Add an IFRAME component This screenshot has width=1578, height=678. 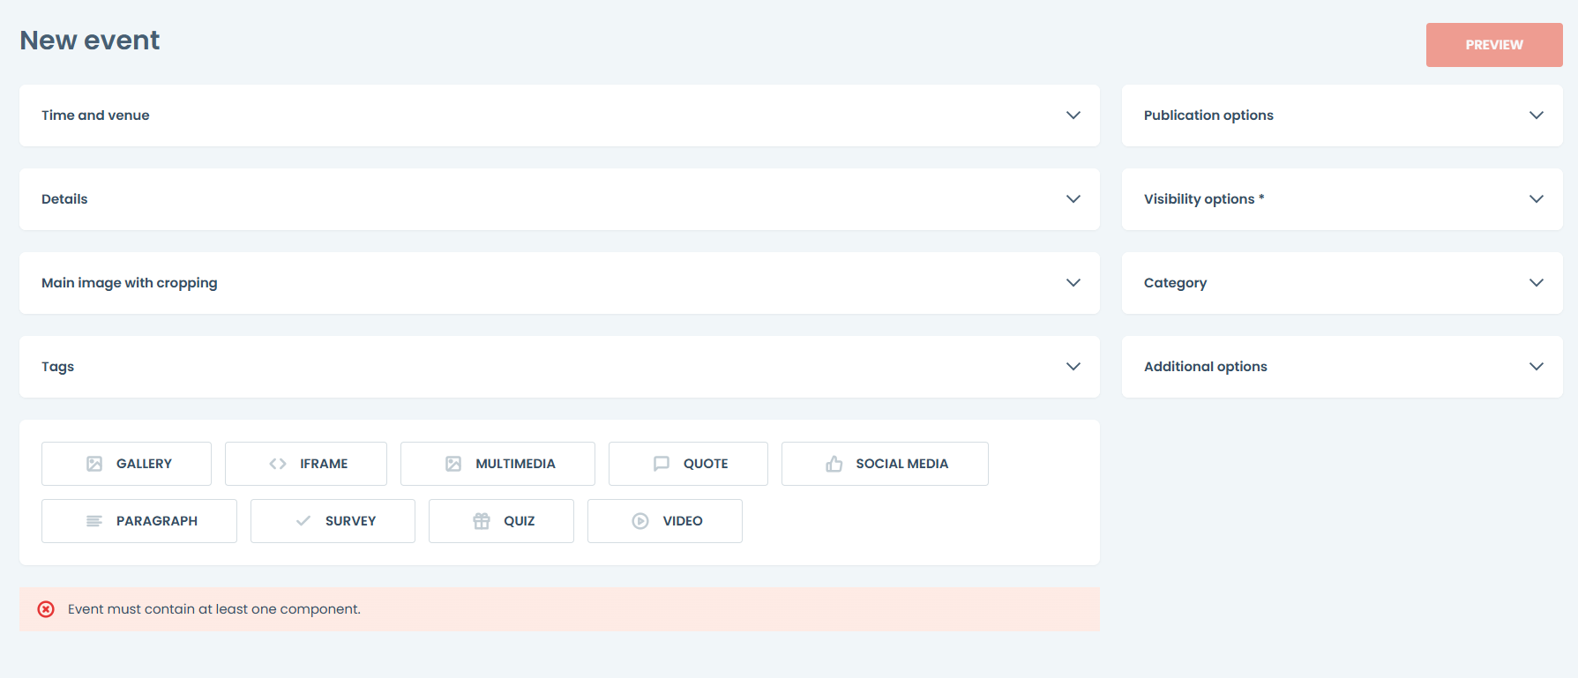306,464
